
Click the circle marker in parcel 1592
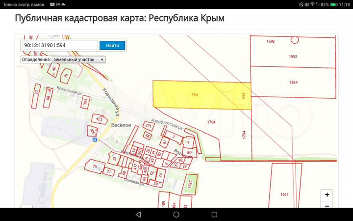tap(295, 40)
